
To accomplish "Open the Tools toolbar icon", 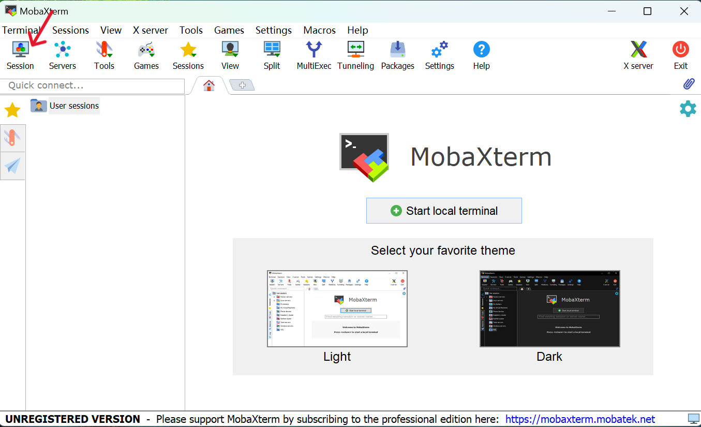I will (x=104, y=56).
